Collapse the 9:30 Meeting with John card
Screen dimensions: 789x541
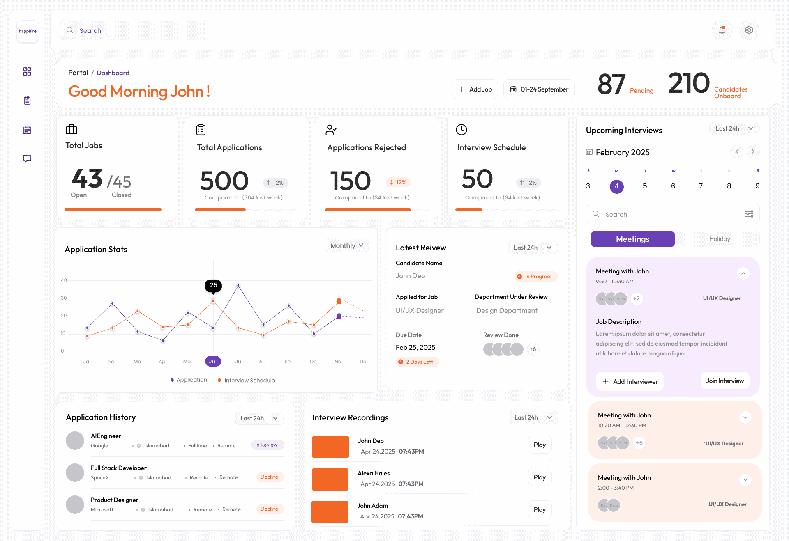click(x=743, y=273)
